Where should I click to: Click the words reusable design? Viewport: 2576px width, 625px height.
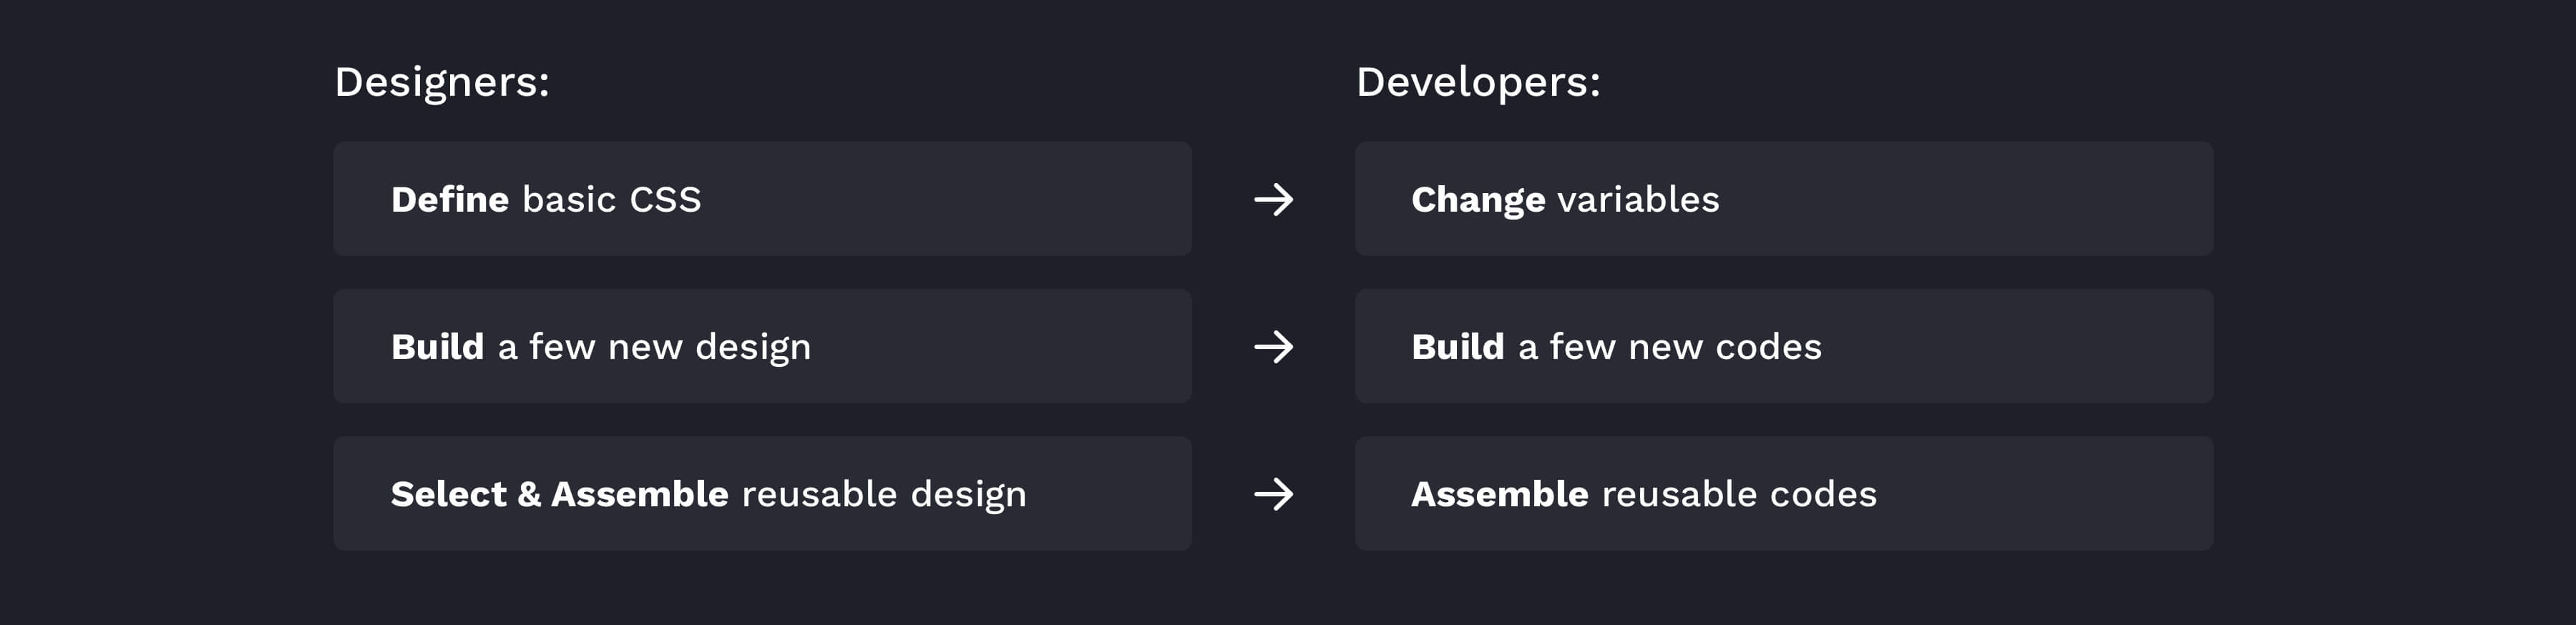point(884,495)
